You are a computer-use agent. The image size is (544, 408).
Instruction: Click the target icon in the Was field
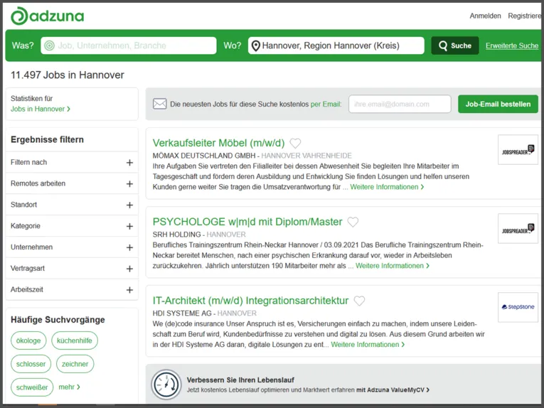click(49, 45)
